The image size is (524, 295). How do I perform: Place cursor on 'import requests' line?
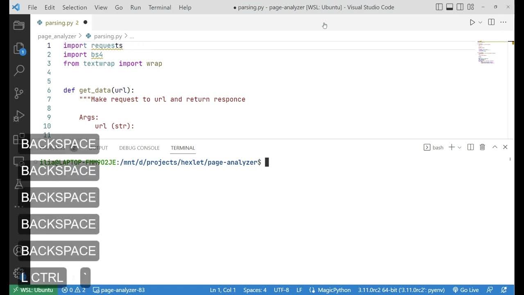[x=93, y=45]
